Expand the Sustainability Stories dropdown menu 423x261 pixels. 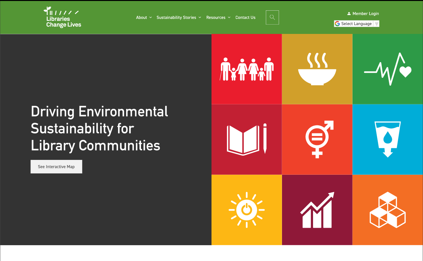tap(179, 17)
